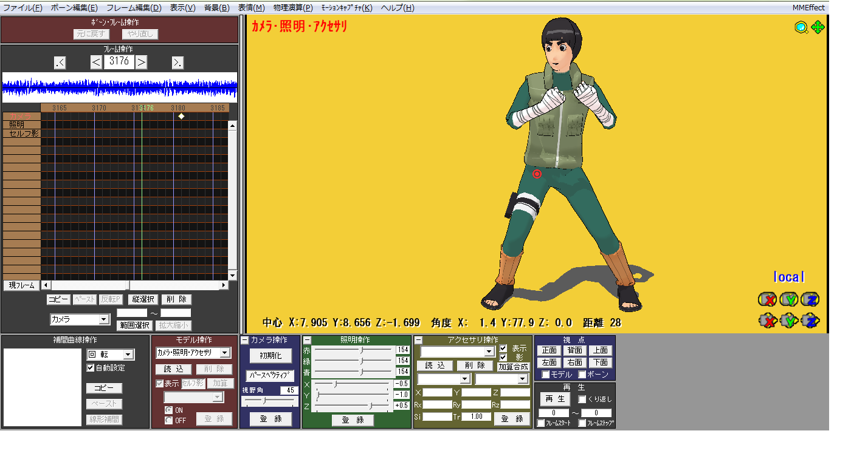This screenshot has width=851, height=459.
Task: Select the 照明 row in the timeline
Action: 21,124
